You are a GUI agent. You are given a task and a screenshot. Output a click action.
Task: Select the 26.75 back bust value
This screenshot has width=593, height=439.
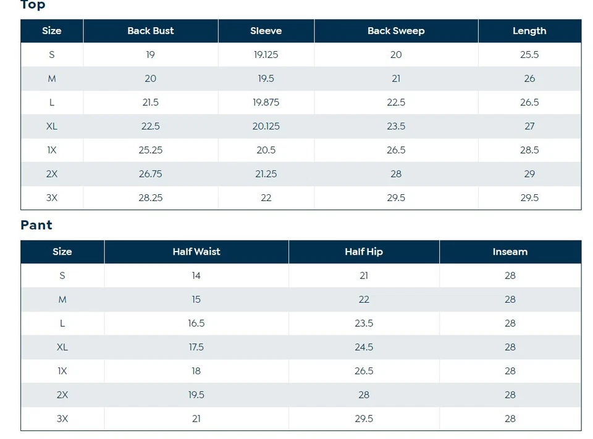pyautogui.click(x=151, y=174)
